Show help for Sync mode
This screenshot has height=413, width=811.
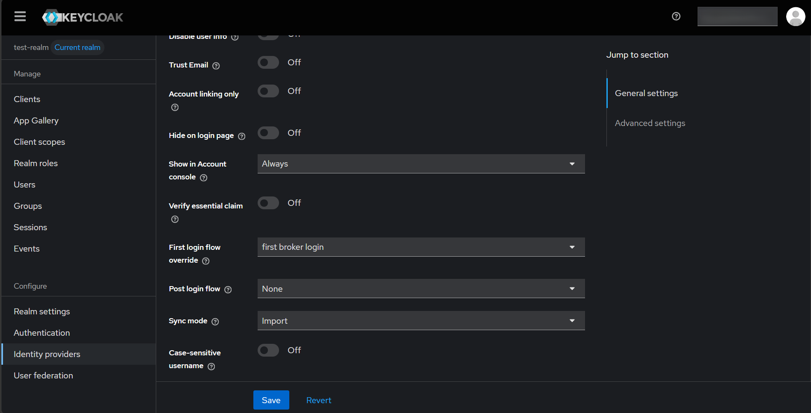pyautogui.click(x=215, y=322)
